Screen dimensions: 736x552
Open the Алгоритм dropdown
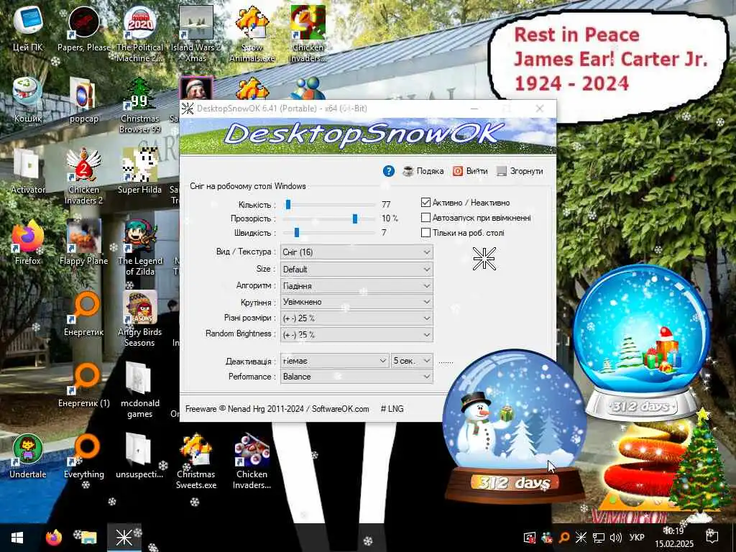[x=356, y=285]
